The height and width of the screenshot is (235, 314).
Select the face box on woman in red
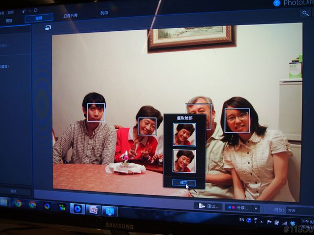[148, 126]
